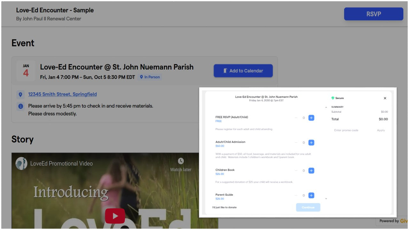Click the Children Book $25.00 price
This screenshot has width=409, height=230.
[x=220, y=174]
